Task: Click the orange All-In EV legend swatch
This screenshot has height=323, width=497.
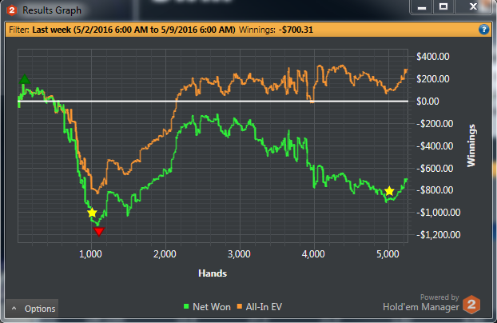Action: coord(239,306)
